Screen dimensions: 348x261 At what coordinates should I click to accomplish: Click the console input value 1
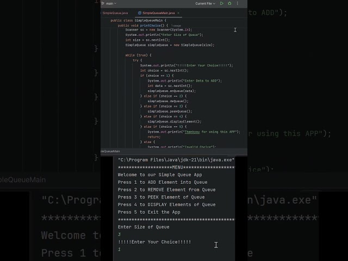[x=120, y=250]
